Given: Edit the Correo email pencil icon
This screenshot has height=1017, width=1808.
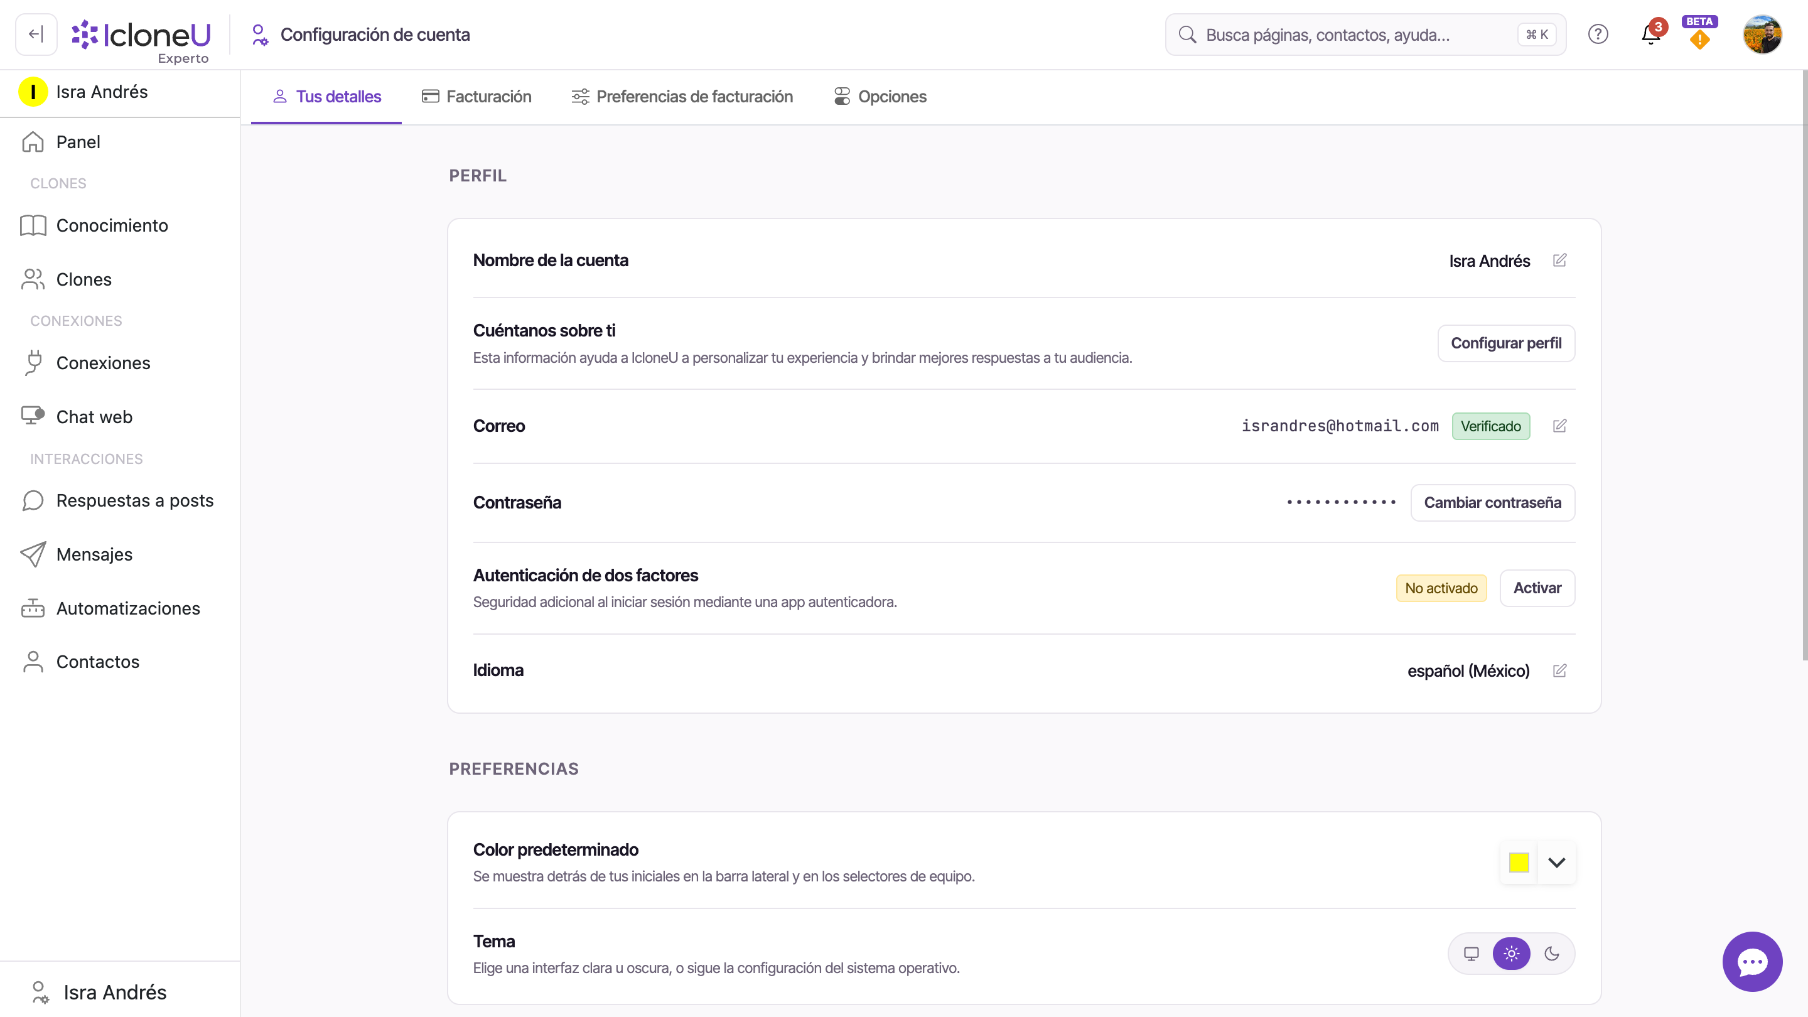Looking at the screenshot, I should tap(1559, 426).
